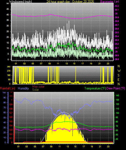Click hour "09" under the windspeed graph
The image size is (126, 150).
[49, 64]
